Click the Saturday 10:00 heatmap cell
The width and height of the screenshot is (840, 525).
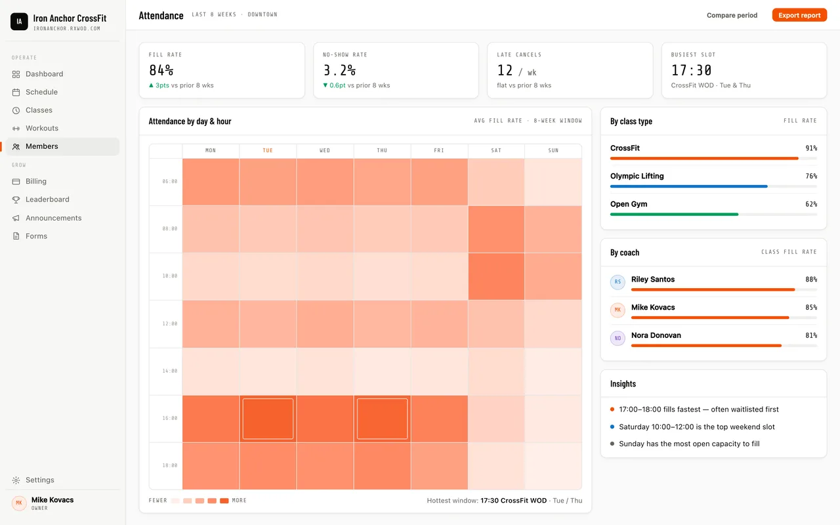point(496,276)
